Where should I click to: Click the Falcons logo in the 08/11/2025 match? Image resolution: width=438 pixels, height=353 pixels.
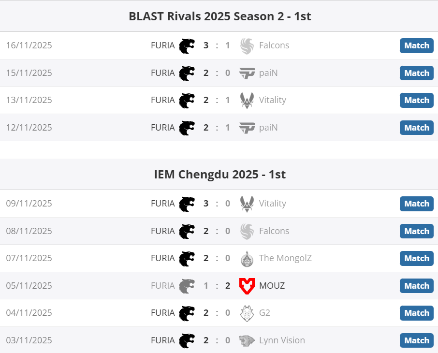click(x=247, y=231)
